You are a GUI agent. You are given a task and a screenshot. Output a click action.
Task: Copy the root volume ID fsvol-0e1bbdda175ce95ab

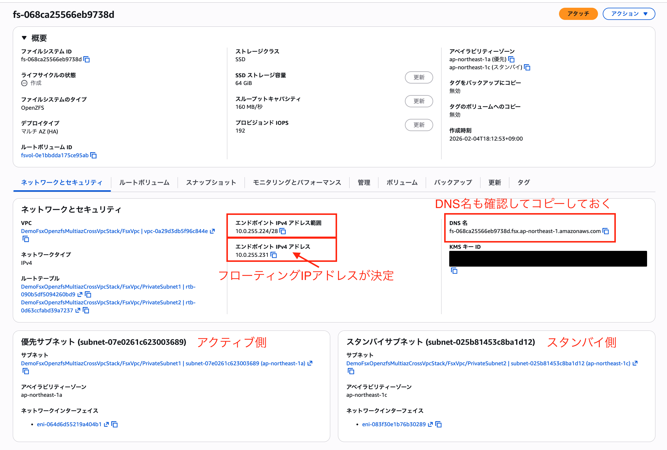tap(93, 155)
